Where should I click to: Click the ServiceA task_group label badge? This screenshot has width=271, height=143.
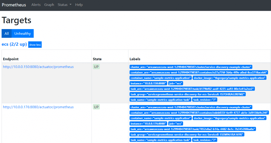188,94
